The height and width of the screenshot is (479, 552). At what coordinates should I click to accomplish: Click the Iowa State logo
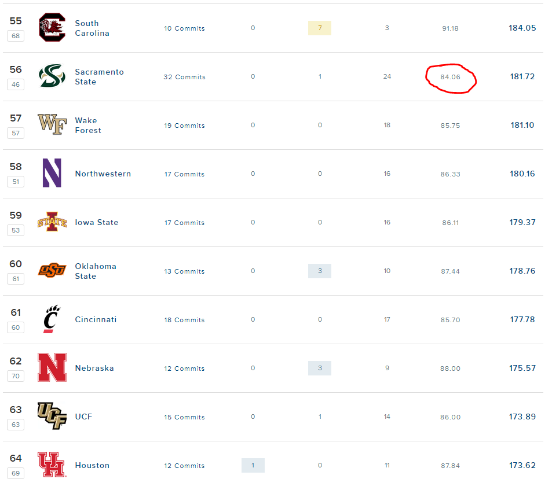click(x=52, y=222)
